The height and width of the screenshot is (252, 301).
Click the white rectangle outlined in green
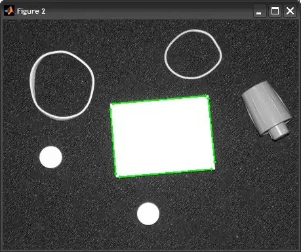[163, 136]
